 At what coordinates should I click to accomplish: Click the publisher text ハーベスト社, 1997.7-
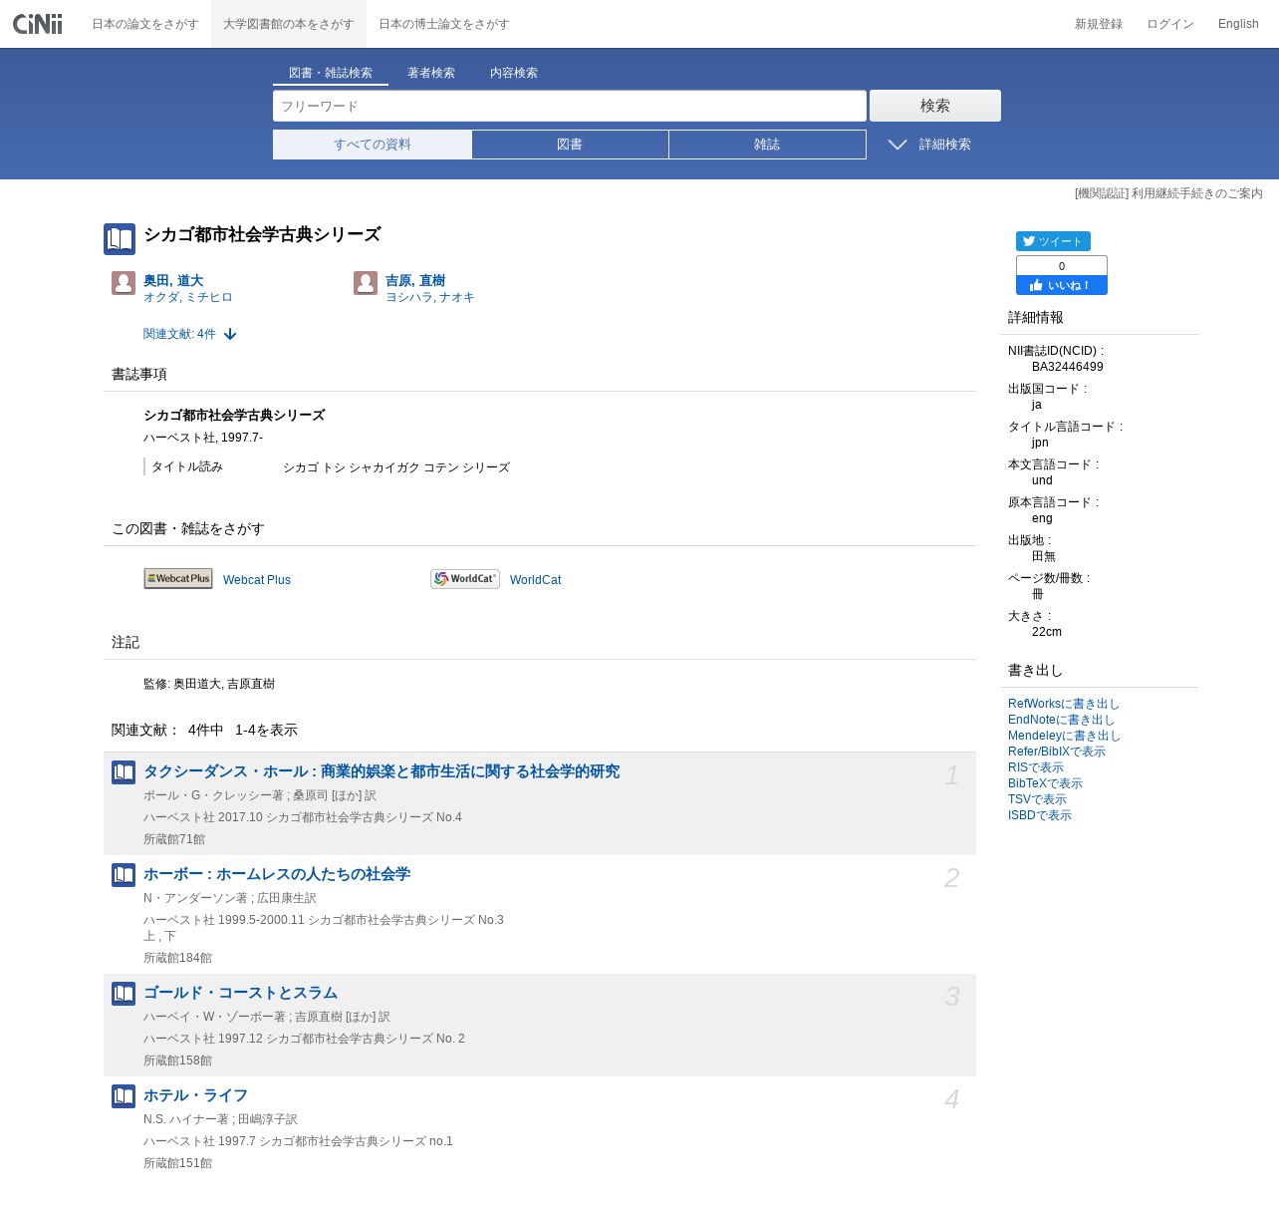(x=203, y=438)
